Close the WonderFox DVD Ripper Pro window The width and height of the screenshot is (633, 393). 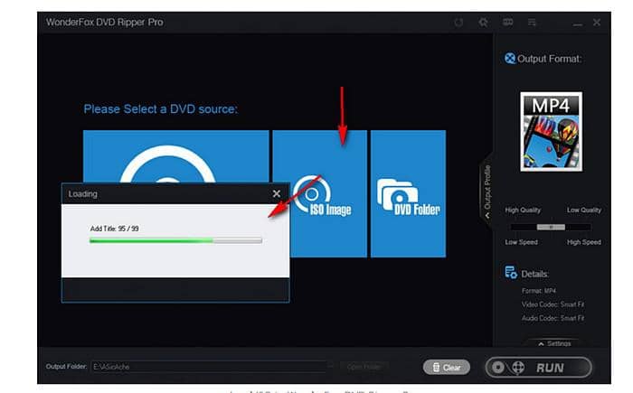tap(597, 23)
